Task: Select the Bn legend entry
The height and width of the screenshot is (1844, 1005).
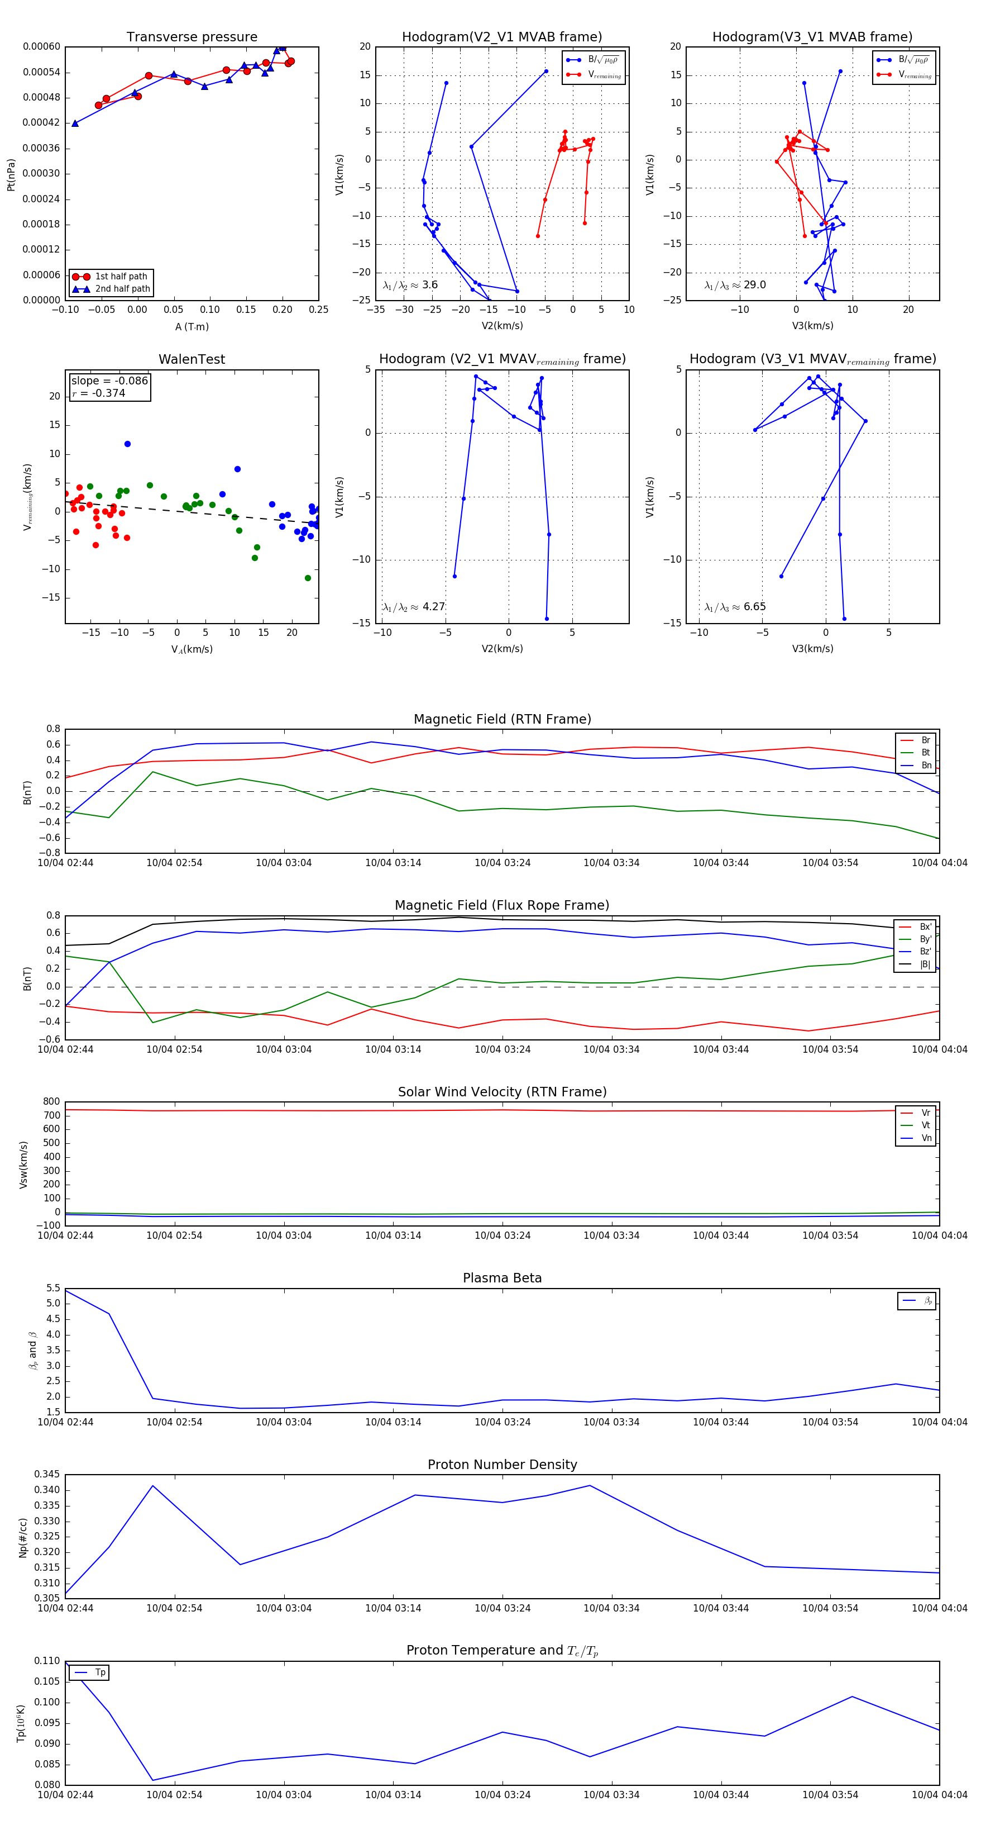Action: [x=916, y=766]
